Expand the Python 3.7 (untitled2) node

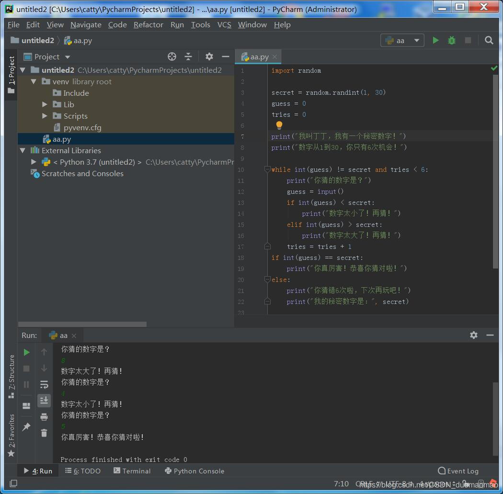pos(34,162)
